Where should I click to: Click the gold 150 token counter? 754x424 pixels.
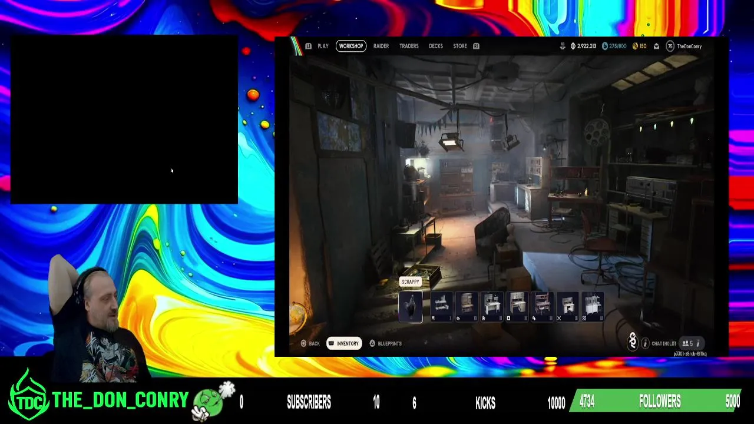pyautogui.click(x=639, y=46)
